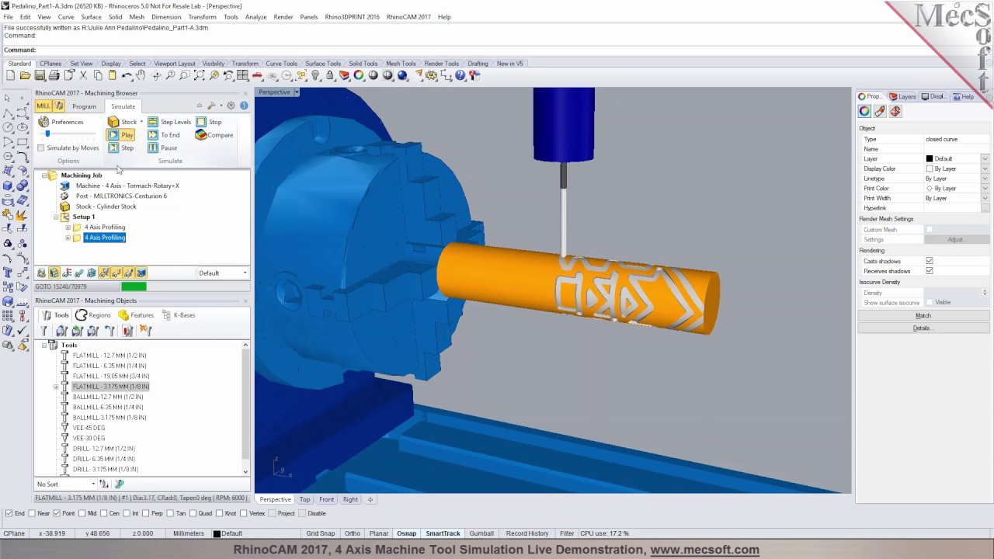994x559 pixels.
Task: Click the padlock lock objects icon
Action: coord(330,75)
